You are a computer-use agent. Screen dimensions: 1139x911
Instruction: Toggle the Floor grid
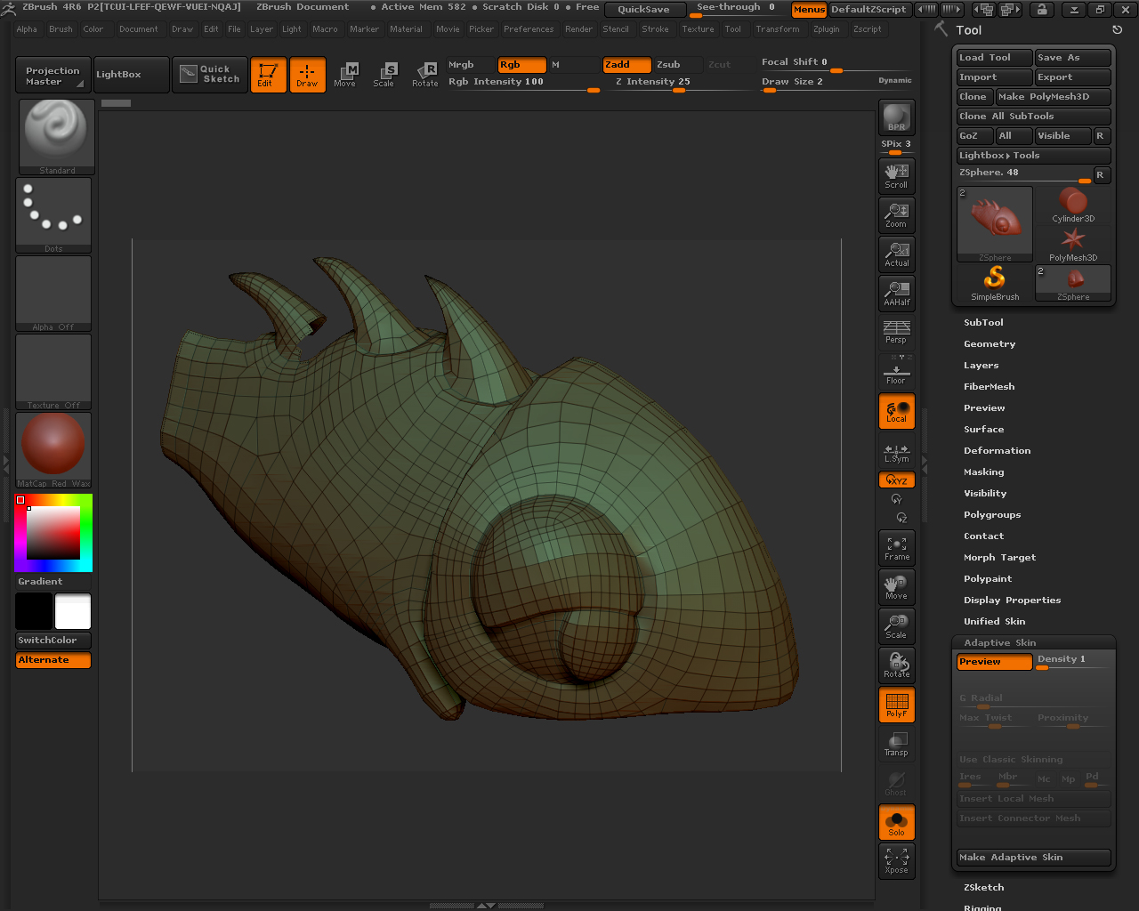pos(896,371)
